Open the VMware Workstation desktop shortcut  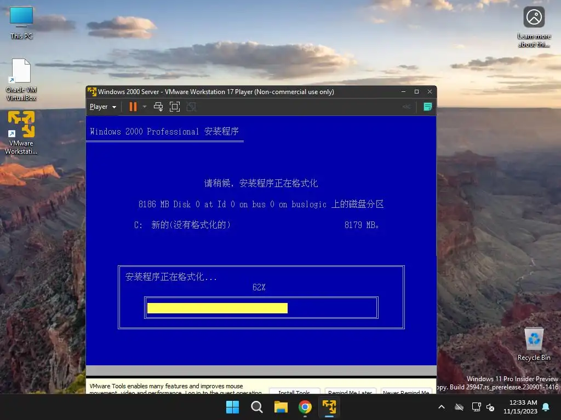pos(21,132)
